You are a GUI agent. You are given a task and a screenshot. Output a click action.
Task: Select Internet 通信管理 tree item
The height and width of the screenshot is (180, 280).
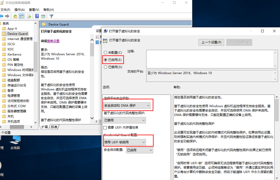(x=20, y=39)
